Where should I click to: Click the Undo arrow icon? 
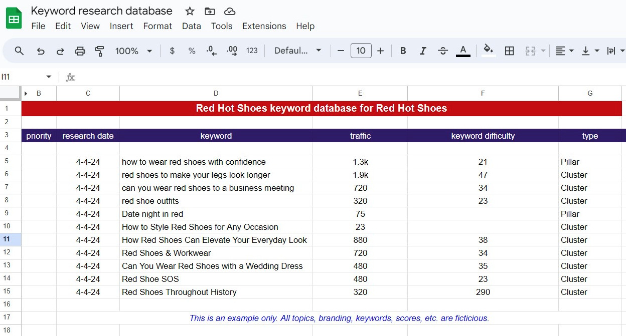pos(41,51)
